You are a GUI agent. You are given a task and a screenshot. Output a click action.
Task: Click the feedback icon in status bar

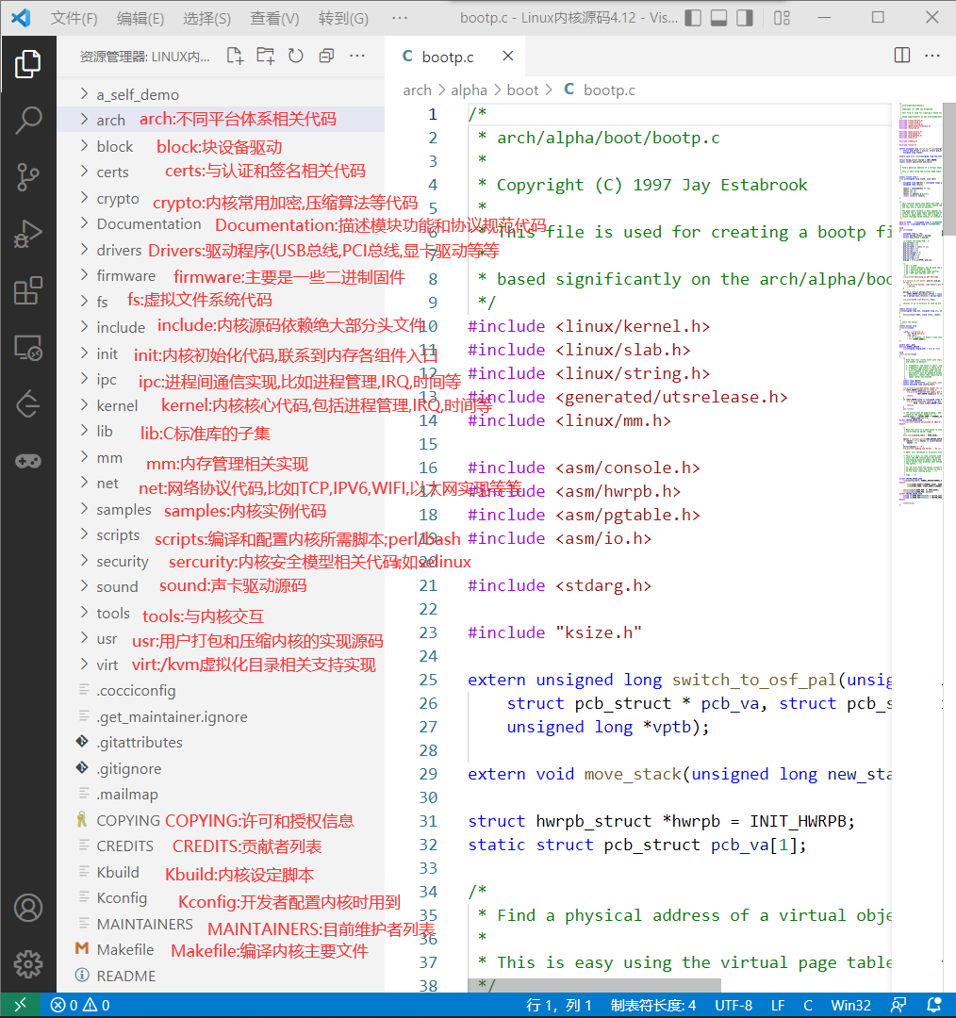[x=898, y=1005]
